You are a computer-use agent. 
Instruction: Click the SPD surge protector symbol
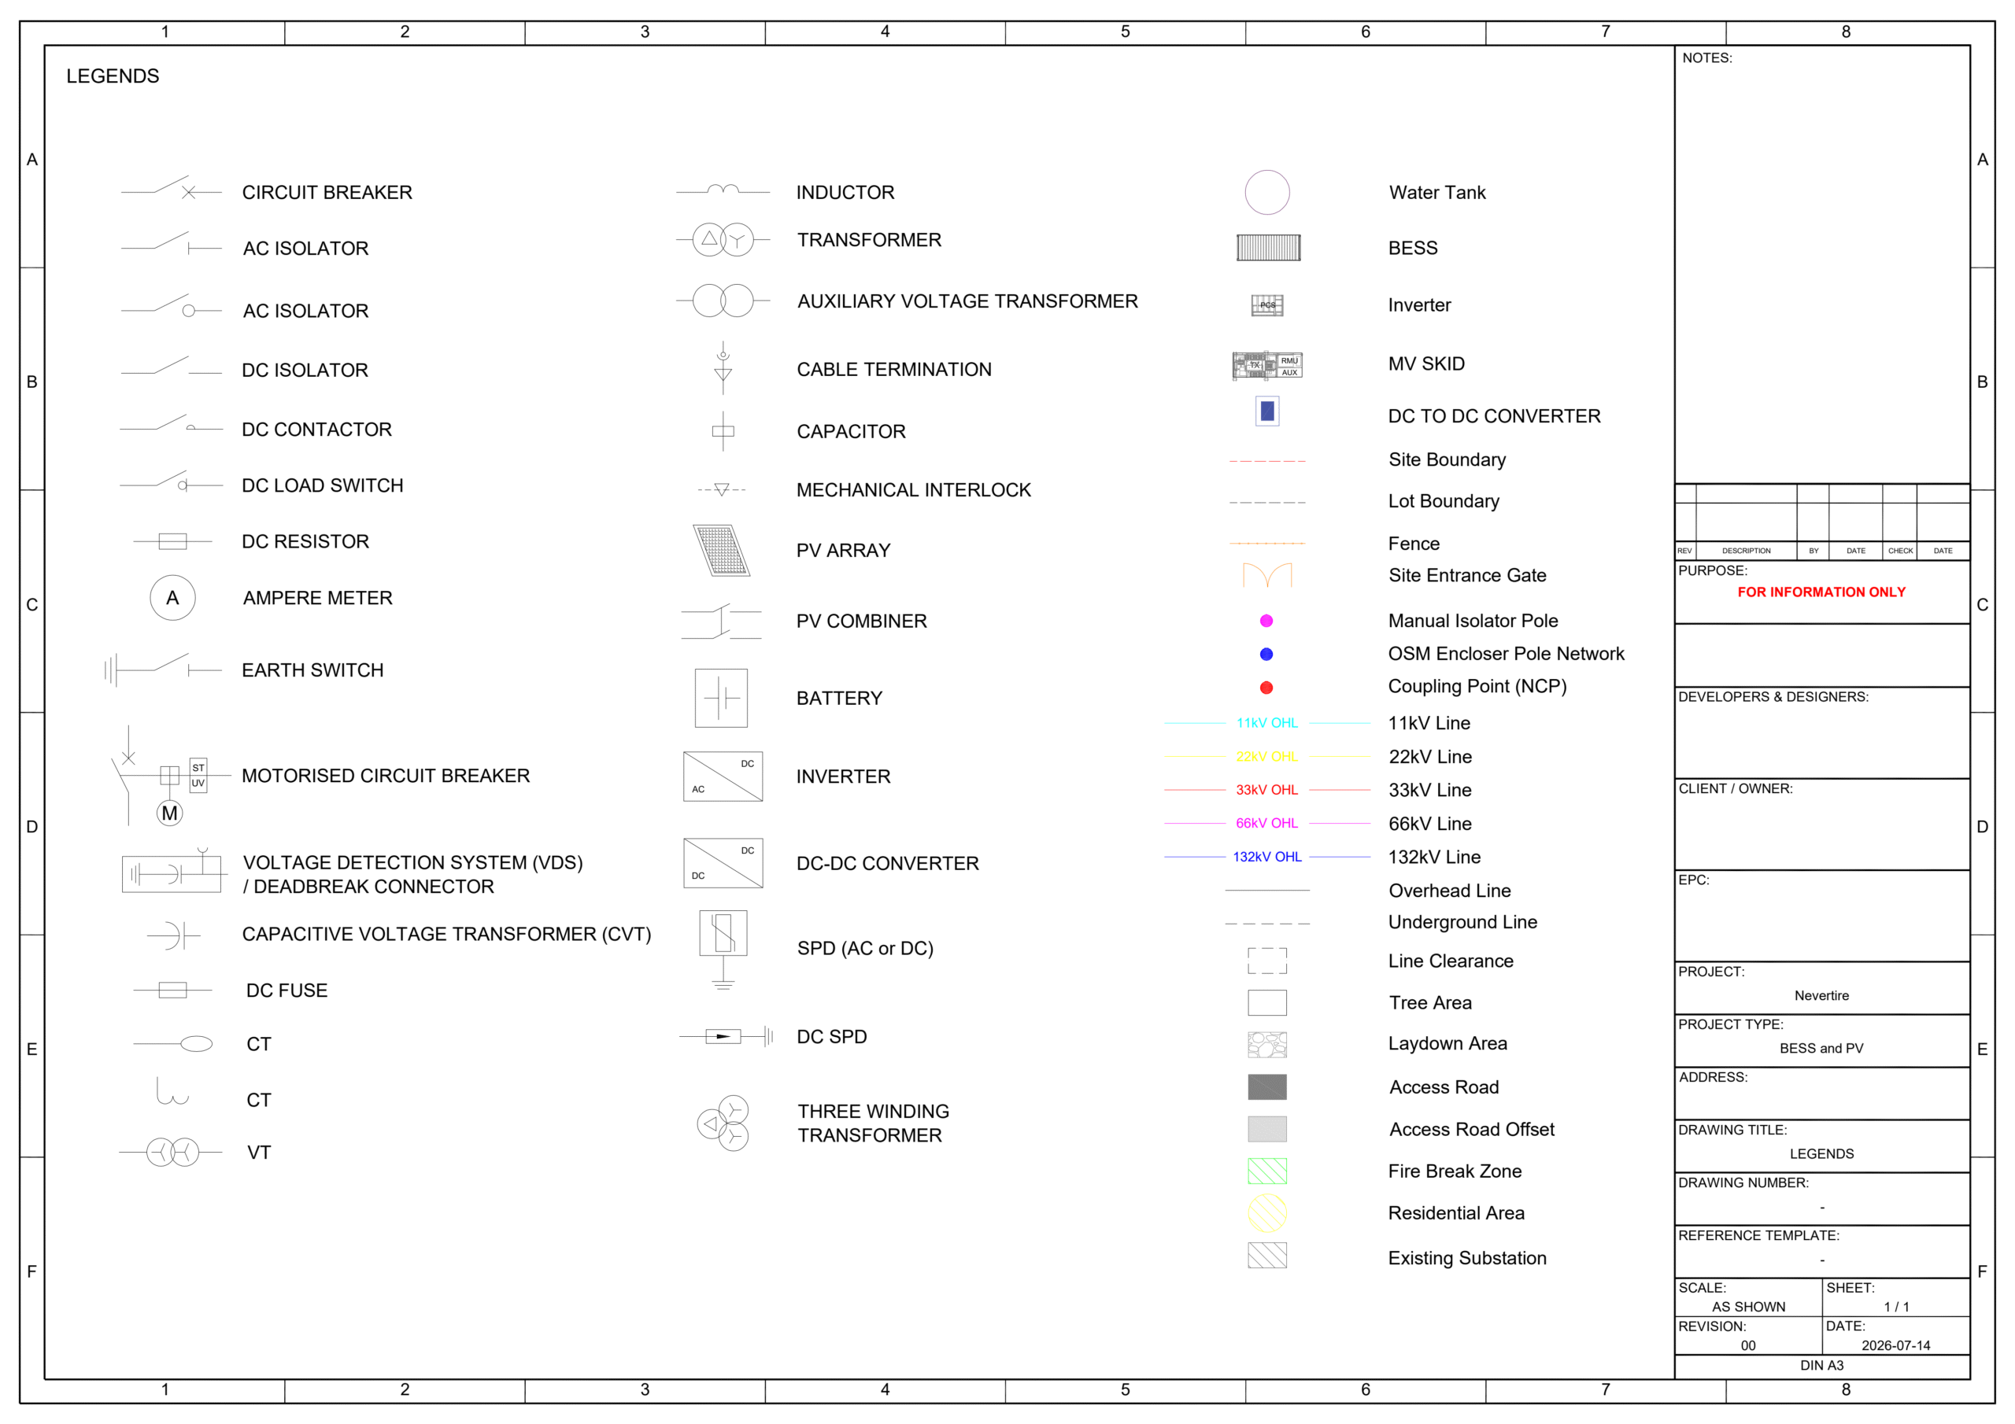click(723, 950)
